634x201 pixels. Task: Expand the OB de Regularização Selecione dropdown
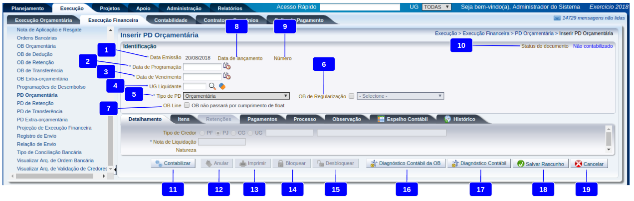(x=400, y=96)
